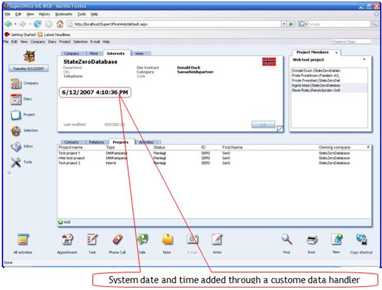The height and width of the screenshot is (290, 382).
Task: Switch to the Activities tab
Action: pyautogui.click(x=146, y=142)
